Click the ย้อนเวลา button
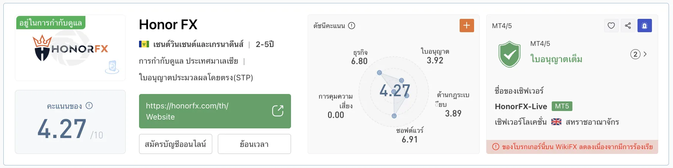The image size is (673, 168). (x=254, y=144)
